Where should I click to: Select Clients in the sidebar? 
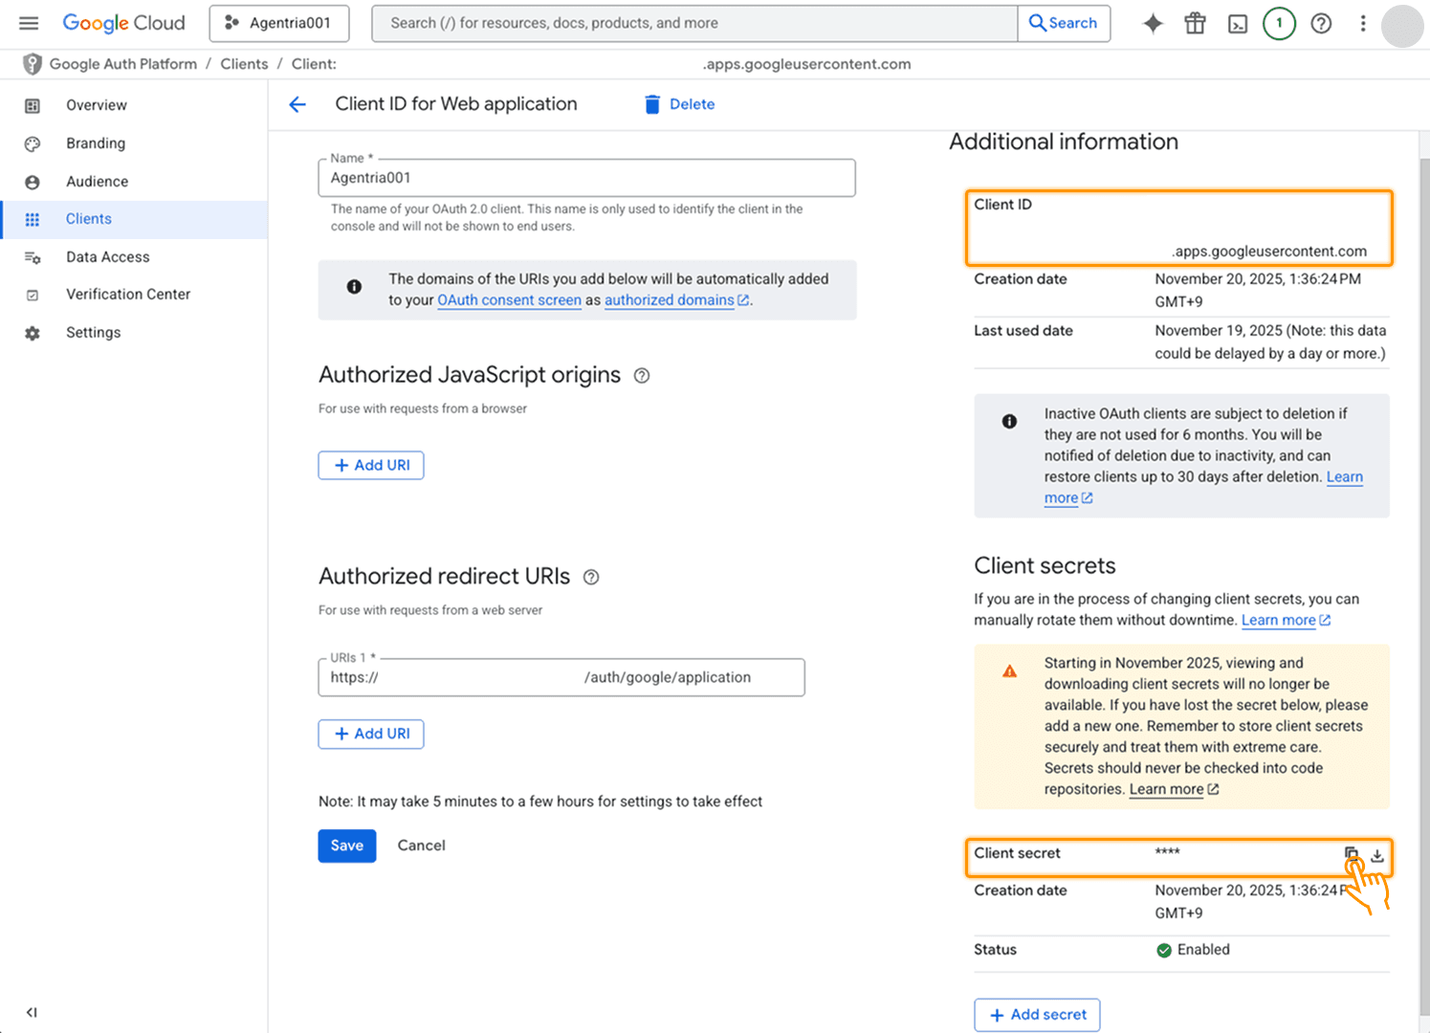134,219
